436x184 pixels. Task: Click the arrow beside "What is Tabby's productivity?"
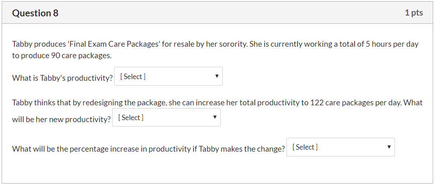pos(217,76)
